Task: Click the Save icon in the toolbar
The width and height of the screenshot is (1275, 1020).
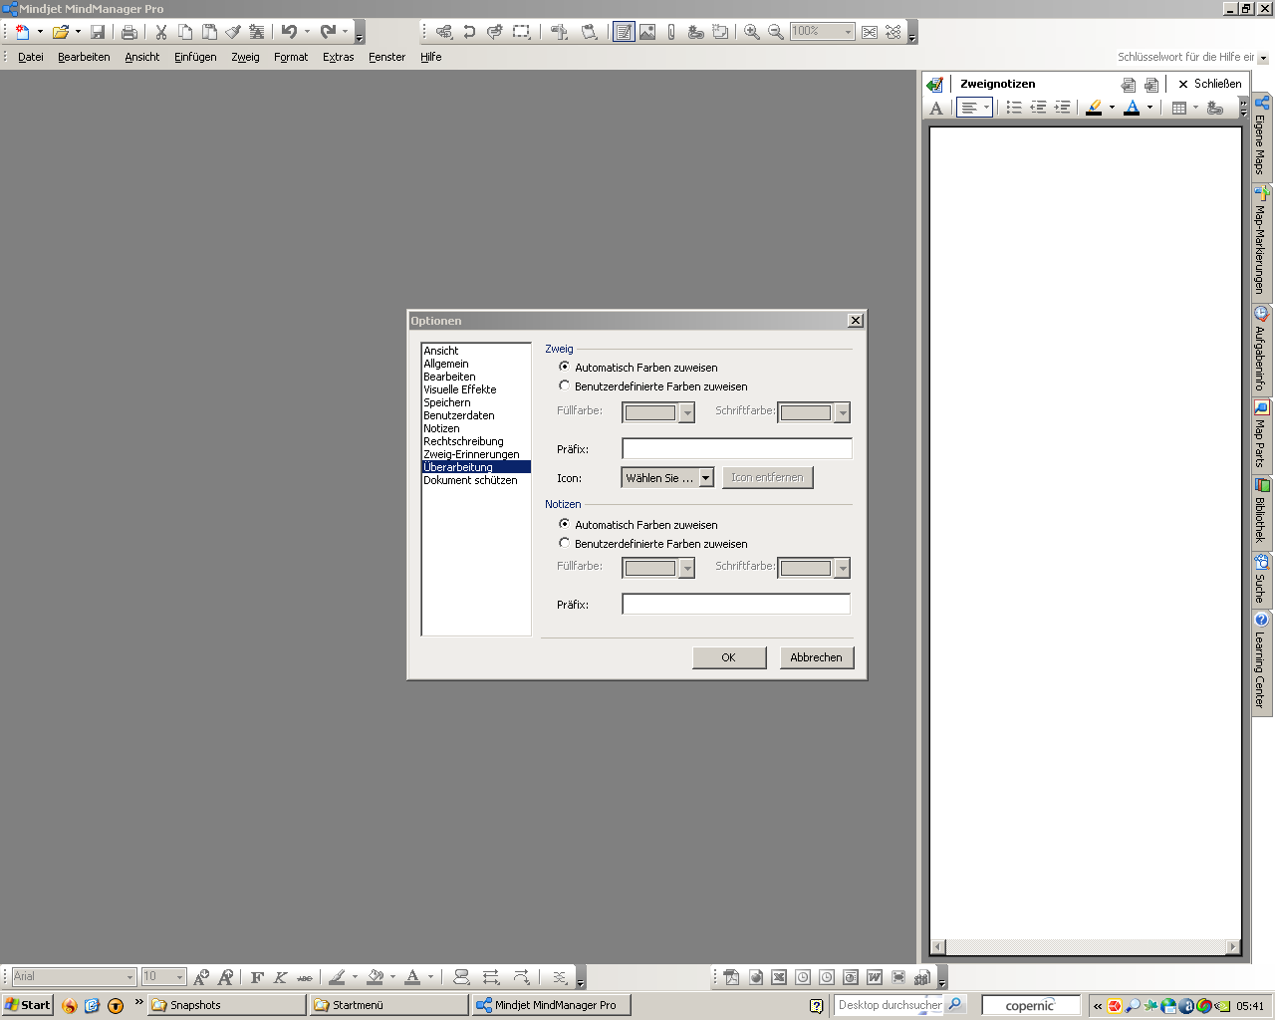Action: coord(98,32)
